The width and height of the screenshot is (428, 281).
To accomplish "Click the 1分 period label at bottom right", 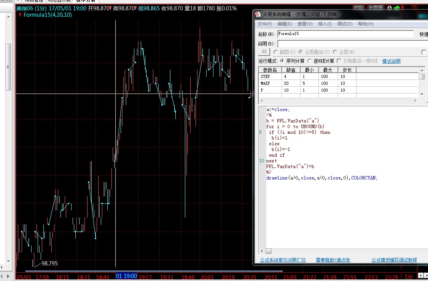I will click(408, 277).
